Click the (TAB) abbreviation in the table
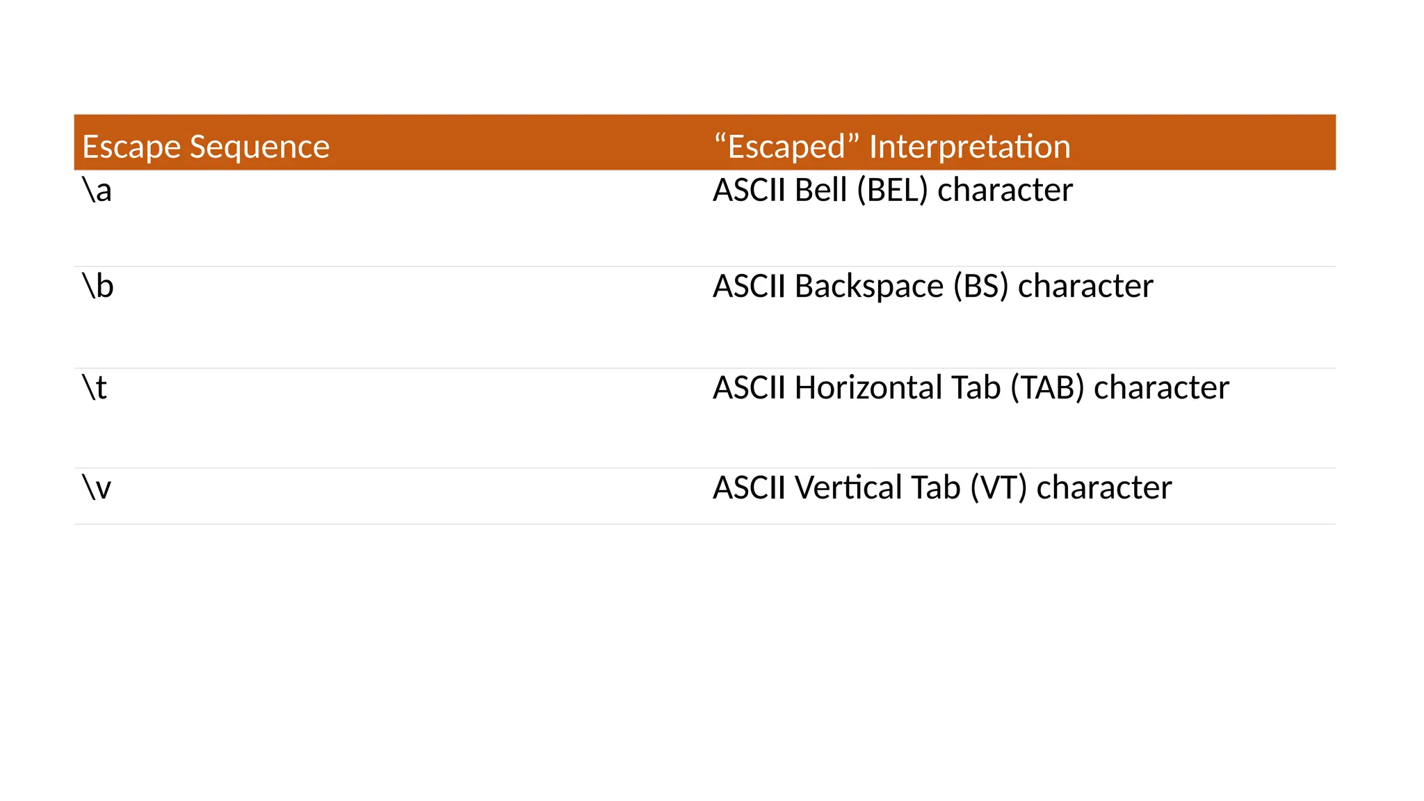 coord(1047,388)
